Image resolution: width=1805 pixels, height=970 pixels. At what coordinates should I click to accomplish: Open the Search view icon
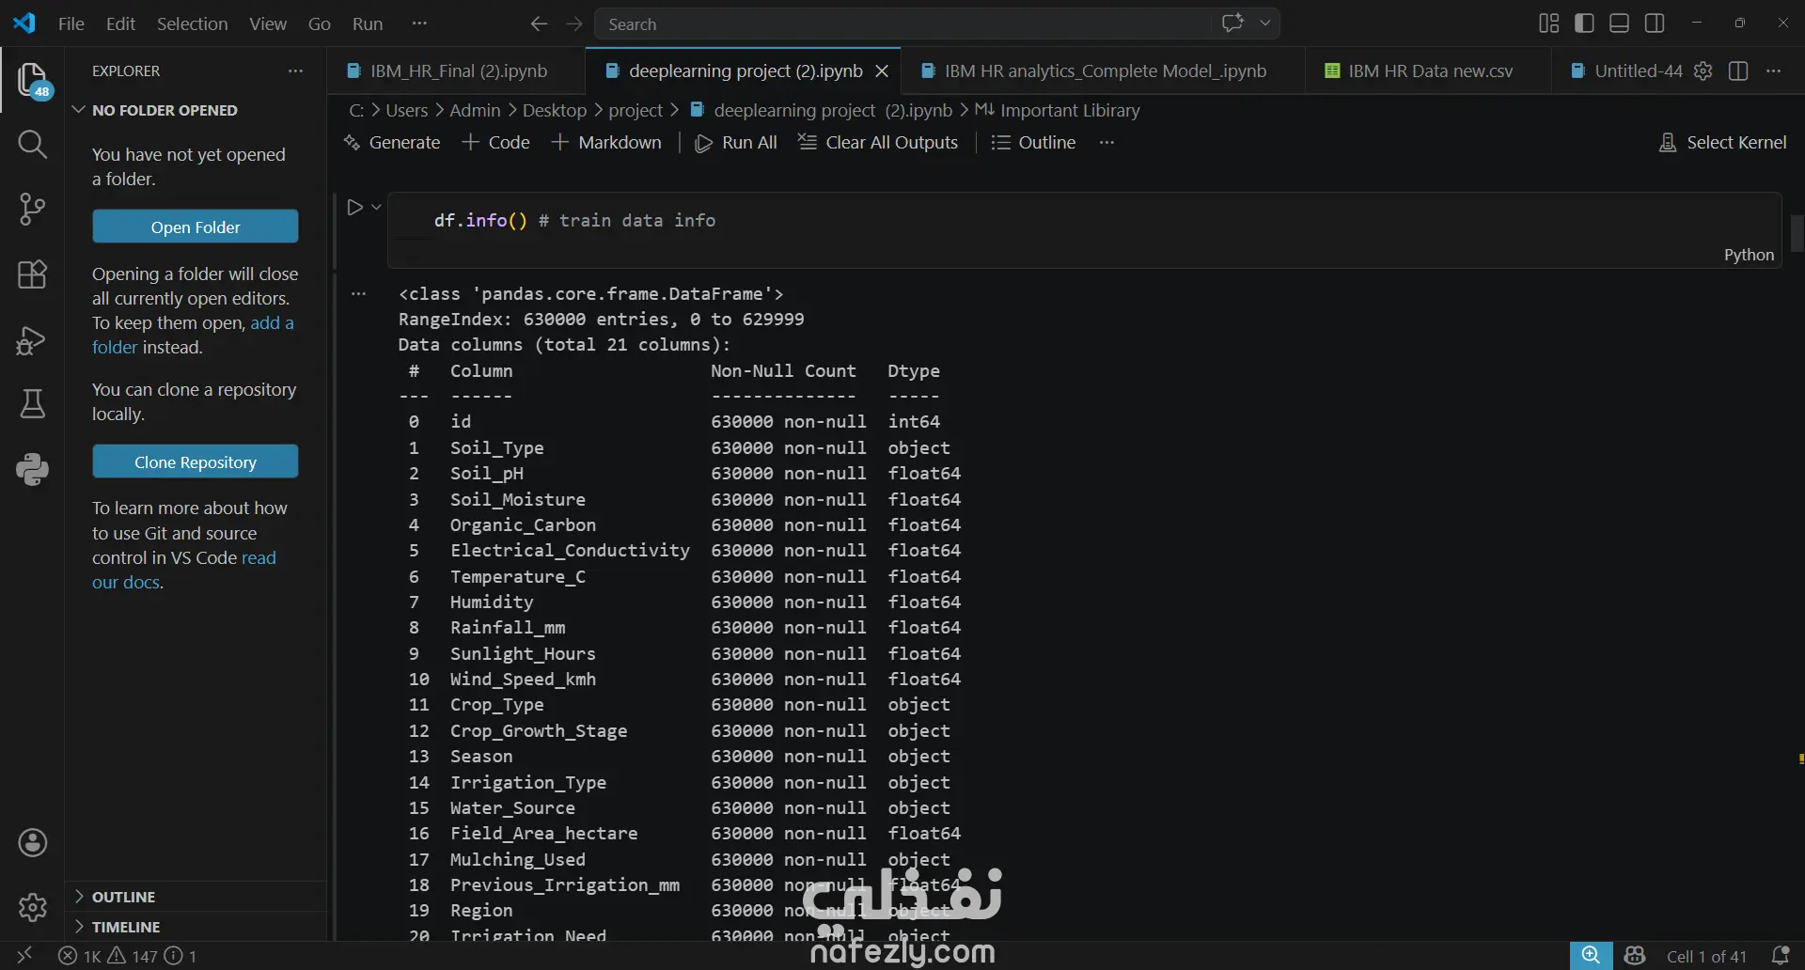click(x=32, y=144)
